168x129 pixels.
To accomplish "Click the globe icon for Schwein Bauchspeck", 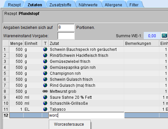I will pyautogui.click(x=45, y=49).
